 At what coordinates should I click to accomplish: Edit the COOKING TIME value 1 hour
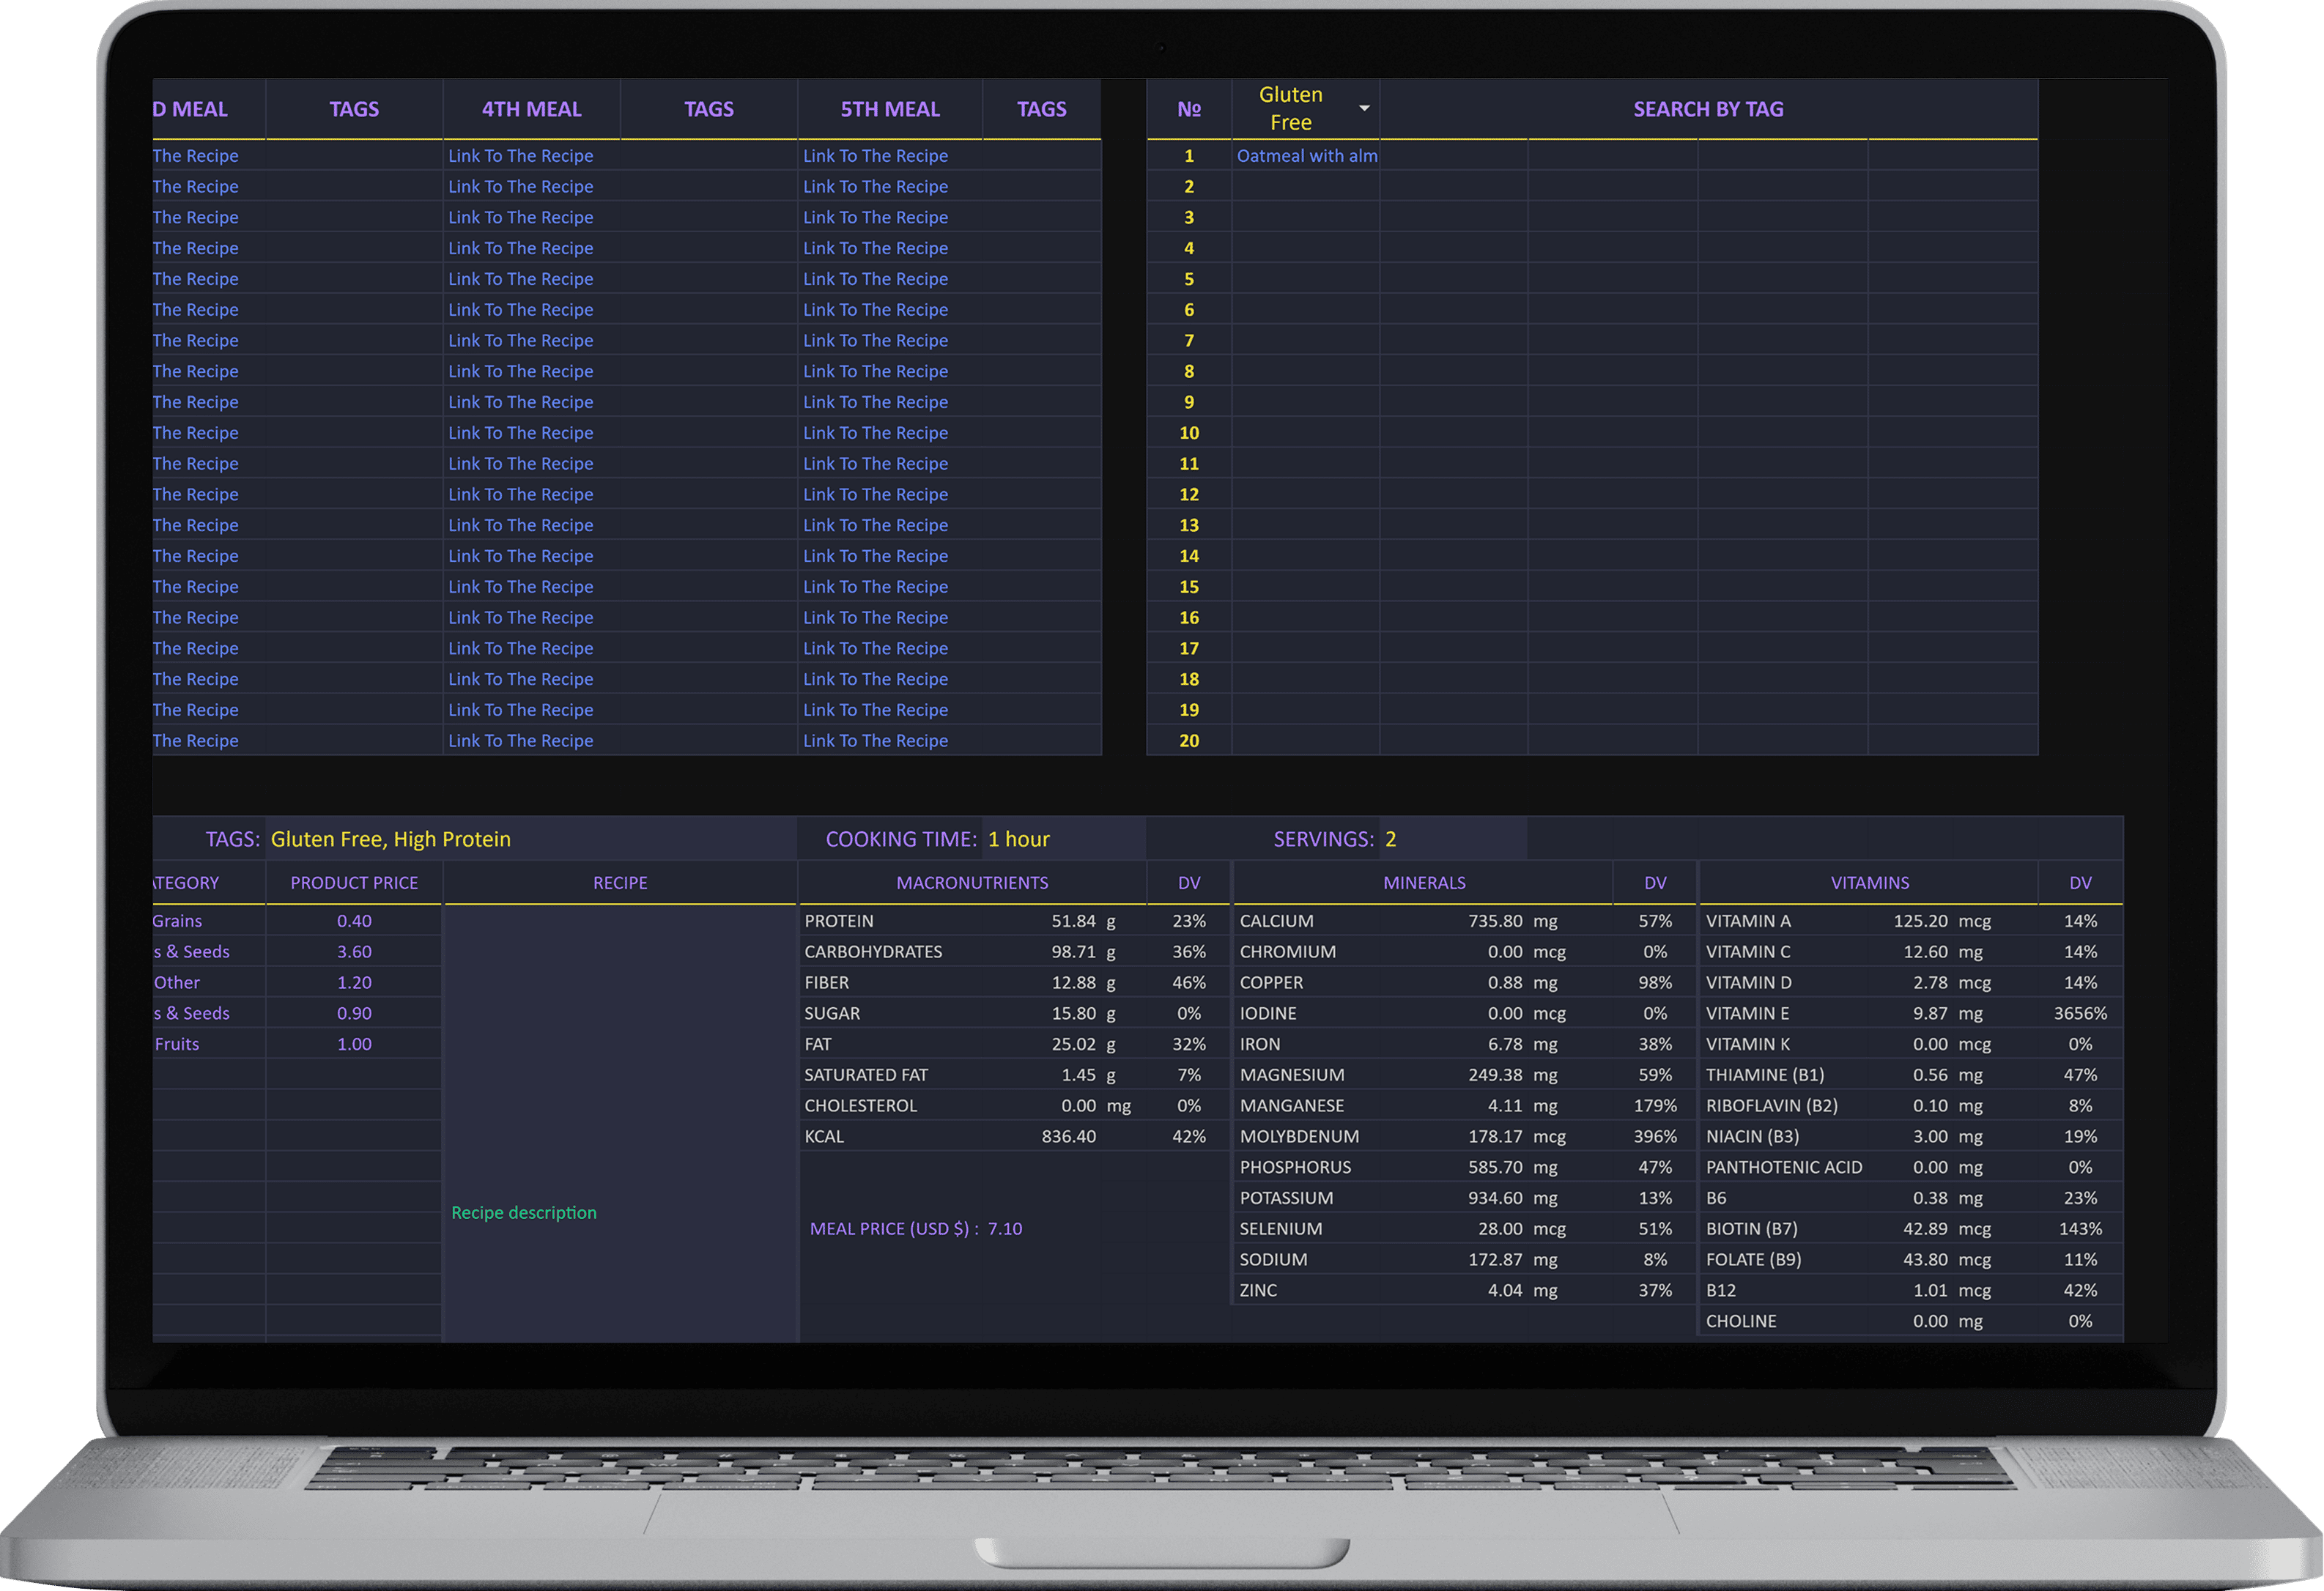pyautogui.click(x=1018, y=839)
